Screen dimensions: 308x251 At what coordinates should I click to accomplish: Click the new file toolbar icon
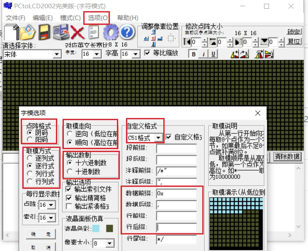click(11, 32)
